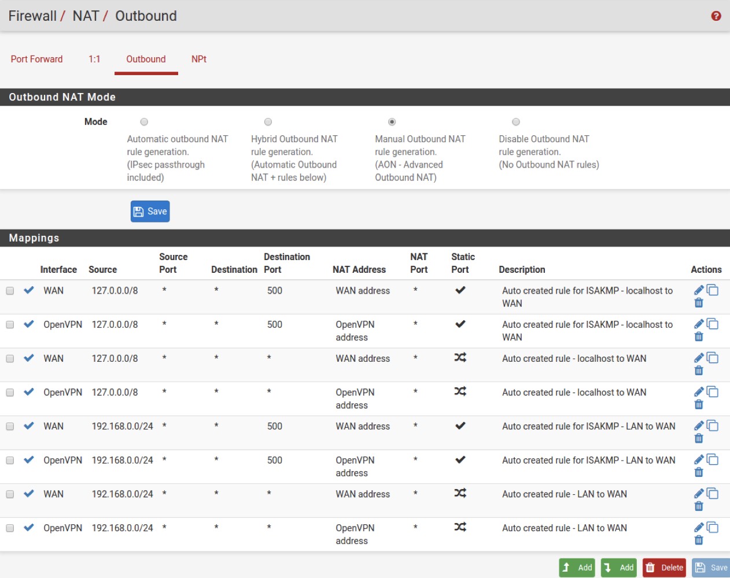Click the red Delete button

(664, 568)
